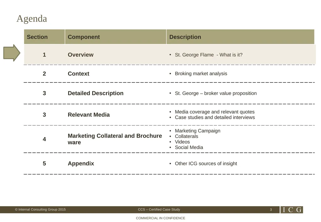This screenshot has height=222, width=321.
Task: Click the section number 4 cell
Action: tap(44, 139)
